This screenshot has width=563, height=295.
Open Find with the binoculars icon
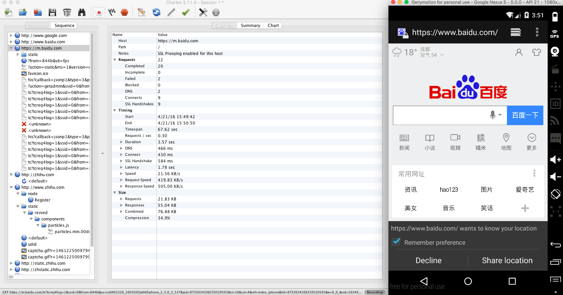[82, 13]
